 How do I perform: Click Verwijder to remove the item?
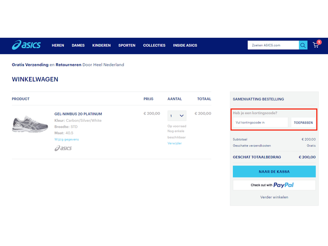[175, 143]
